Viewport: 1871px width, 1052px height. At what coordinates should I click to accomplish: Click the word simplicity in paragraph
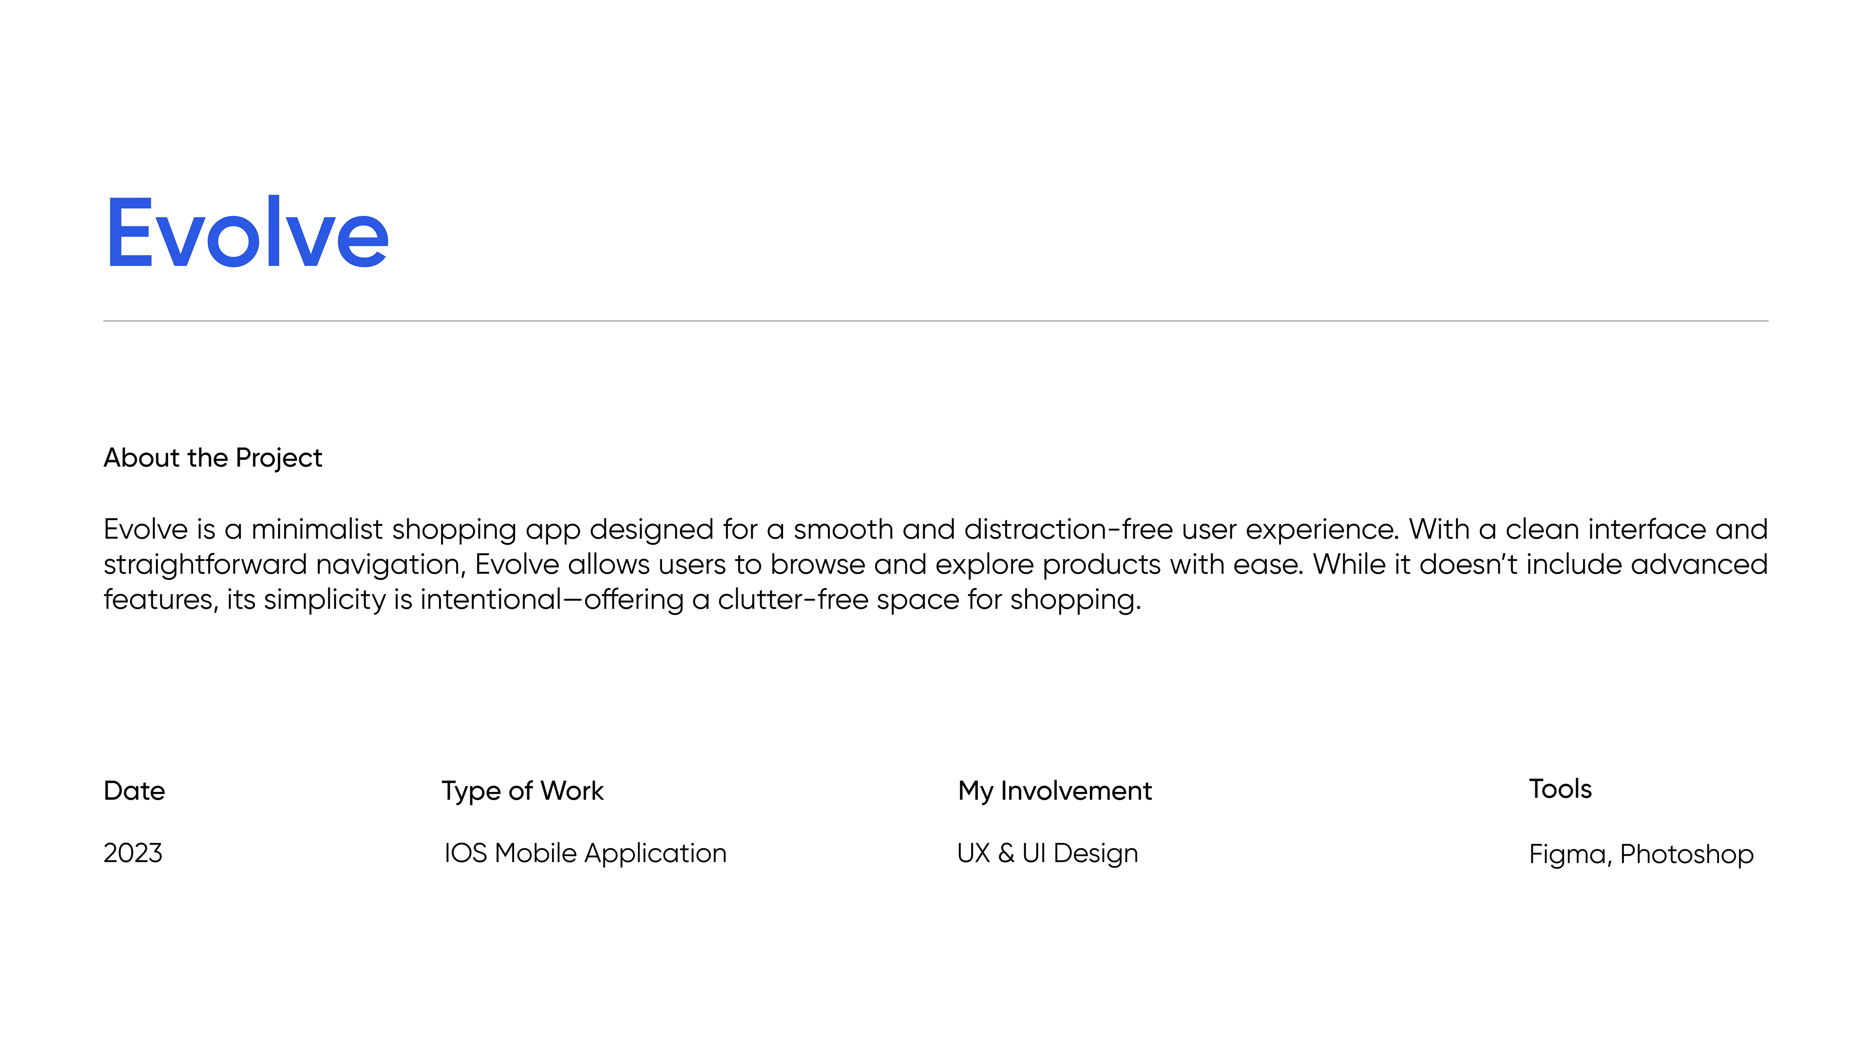point(324,600)
